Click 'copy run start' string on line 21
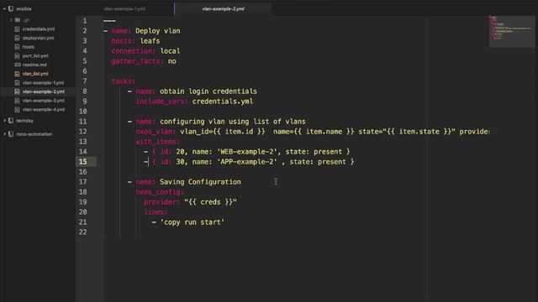 [x=193, y=222]
